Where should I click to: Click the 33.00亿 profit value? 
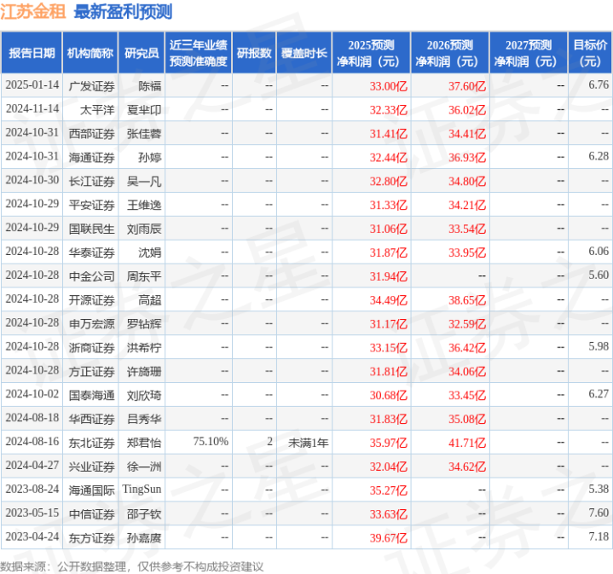pos(388,86)
